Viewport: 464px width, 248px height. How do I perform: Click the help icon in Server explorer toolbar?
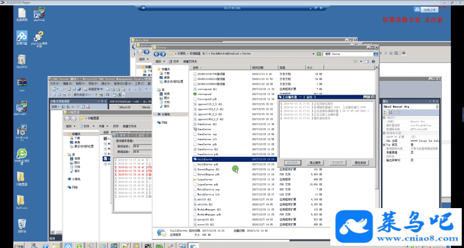[x=375, y=61]
